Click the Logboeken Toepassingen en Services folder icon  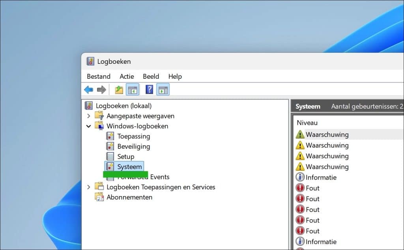coord(99,187)
